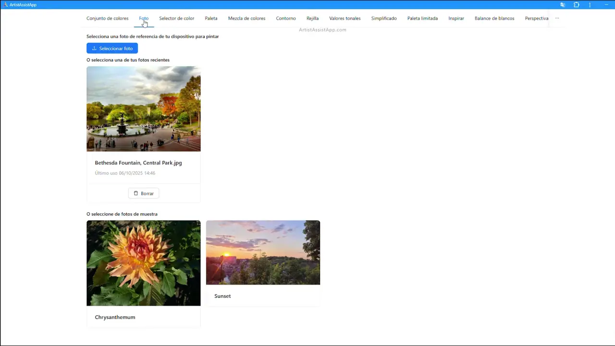Image resolution: width=615 pixels, height=346 pixels.
Task: Open the Conjunto de colores tab
Action: click(107, 18)
